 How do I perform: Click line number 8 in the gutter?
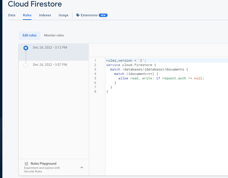pyautogui.click(x=95, y=92)
